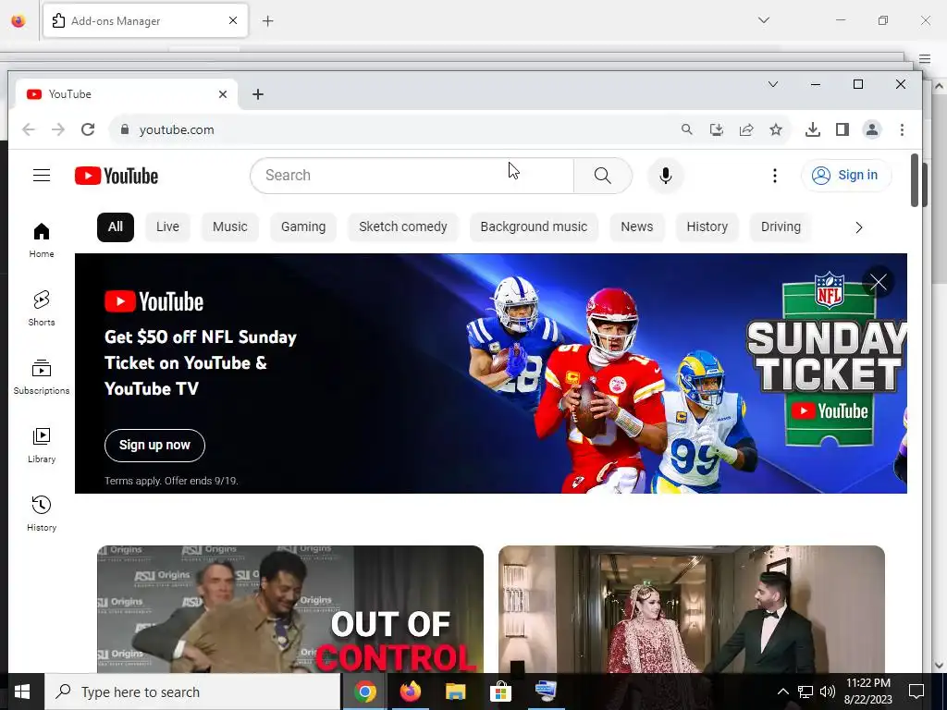The height and width of the screenshot is (710, 947).
Task: Reload the youtube.com page
Action: click(88, 129)
